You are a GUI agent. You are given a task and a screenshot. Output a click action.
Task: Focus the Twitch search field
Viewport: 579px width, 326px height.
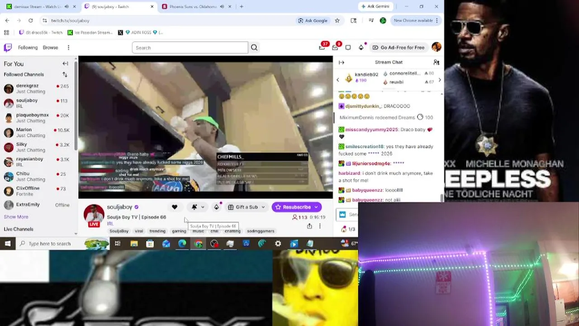pyautogui.click(x=190, y=48)
